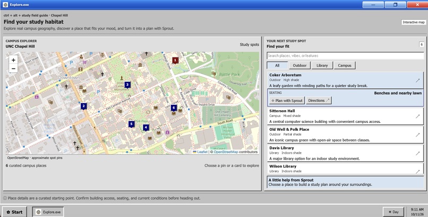Select map pin number 6
428x217 pixels.
tap(174, 107)
